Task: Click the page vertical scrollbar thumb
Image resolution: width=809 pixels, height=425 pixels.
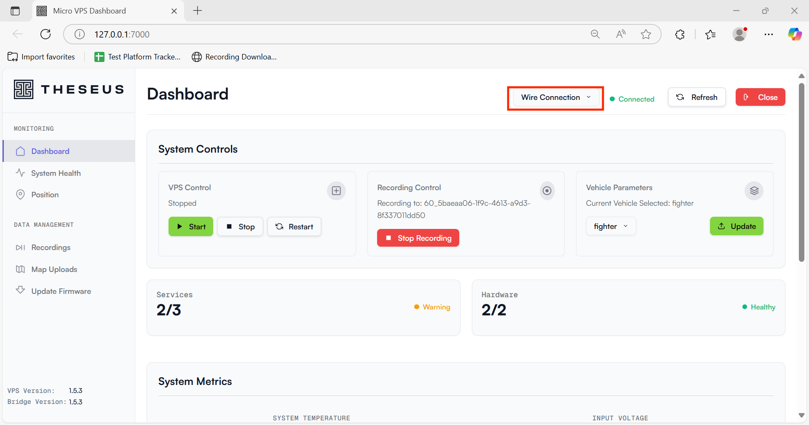Action: coord(801,173)
